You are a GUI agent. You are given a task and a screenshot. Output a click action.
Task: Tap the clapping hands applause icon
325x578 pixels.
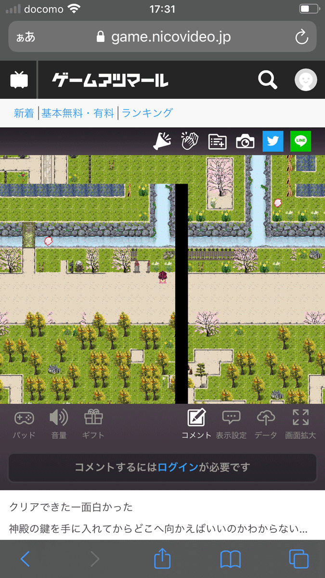coord(189,141)
